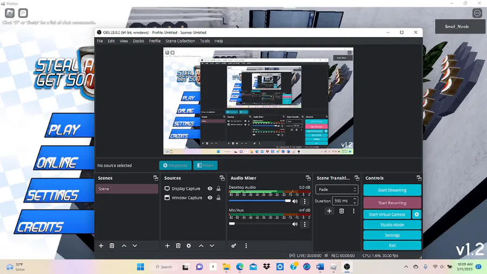This screenshot has height=274, width=487.
Task: Open virtual camera settings gear
Action: (x=417, y=214)
